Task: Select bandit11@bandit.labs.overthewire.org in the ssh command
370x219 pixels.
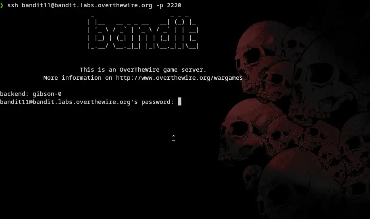Action: point(87,5)
